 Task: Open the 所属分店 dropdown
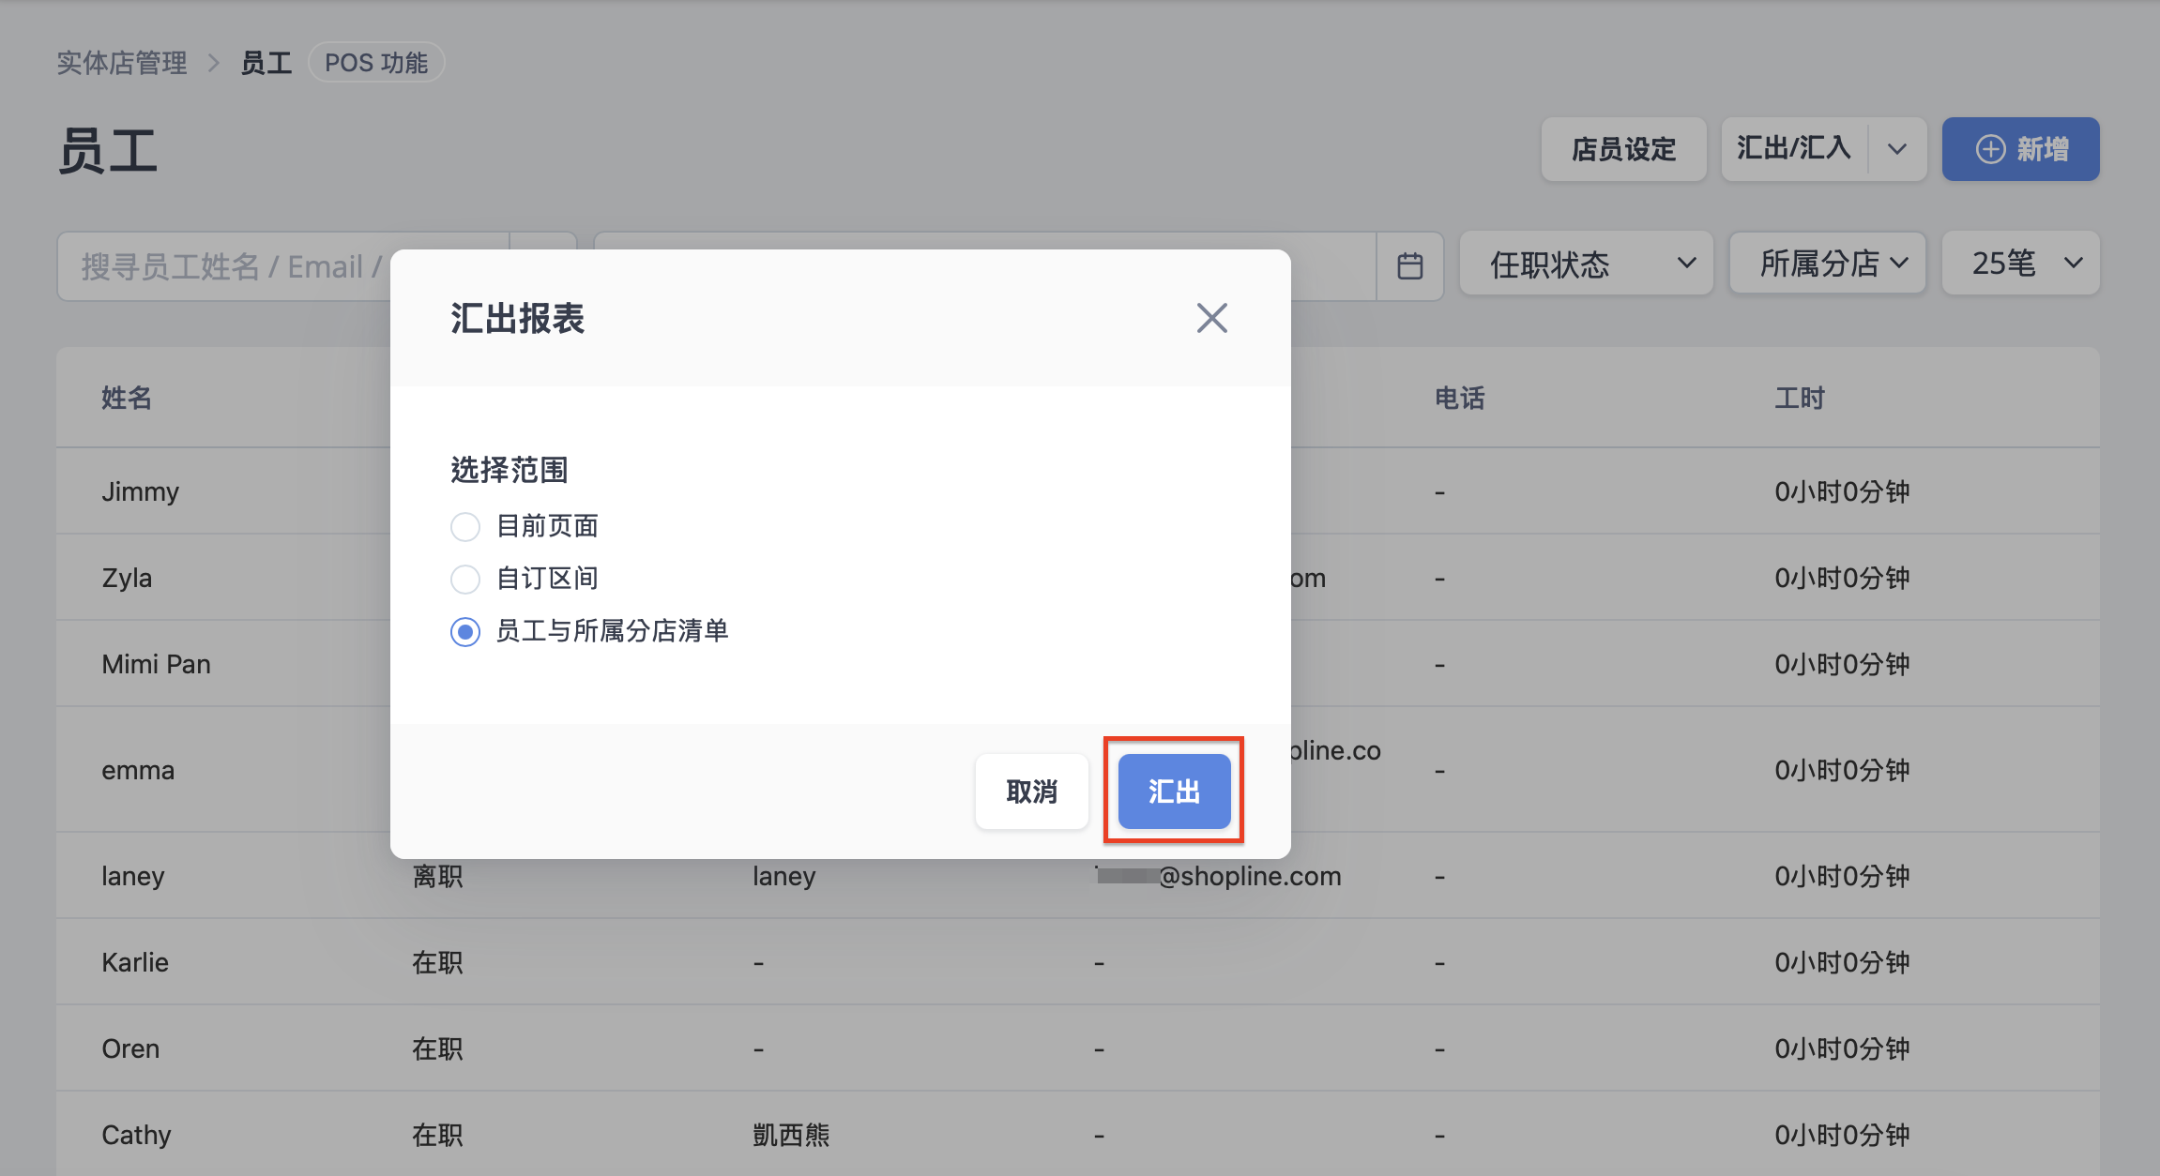coord(1827,264)
